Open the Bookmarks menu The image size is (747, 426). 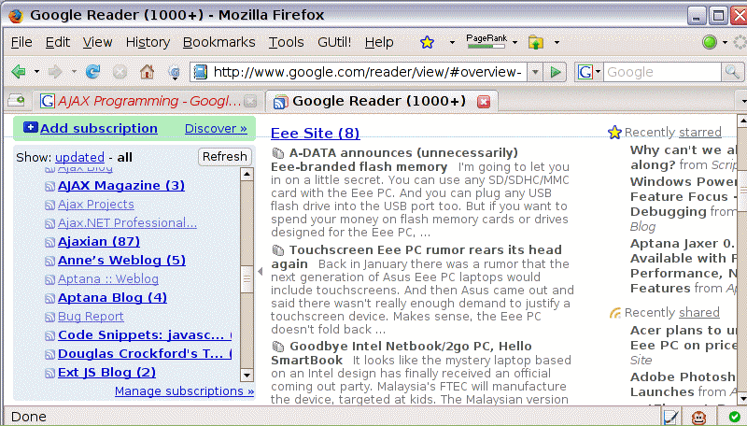(x=219, y=42)
